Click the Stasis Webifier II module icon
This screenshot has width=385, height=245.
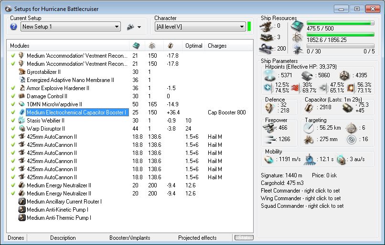(x=21, y=121)
